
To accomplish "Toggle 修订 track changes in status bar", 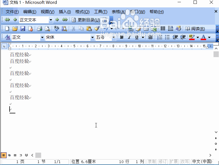I will point(163,162).
